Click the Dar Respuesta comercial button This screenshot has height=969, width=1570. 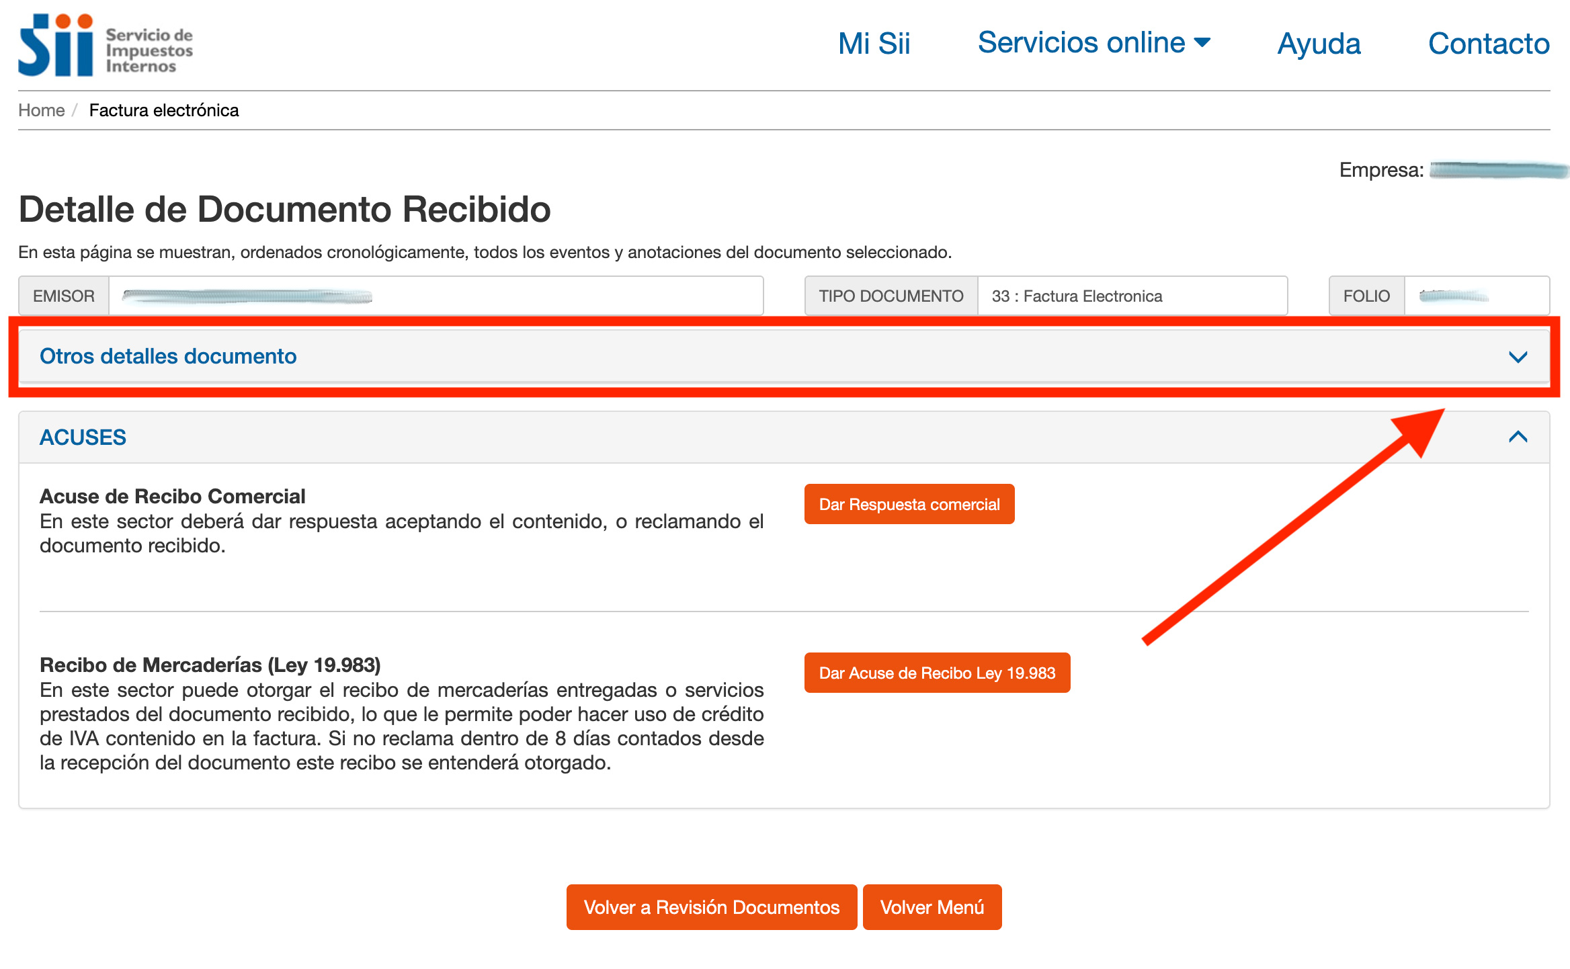909,504
